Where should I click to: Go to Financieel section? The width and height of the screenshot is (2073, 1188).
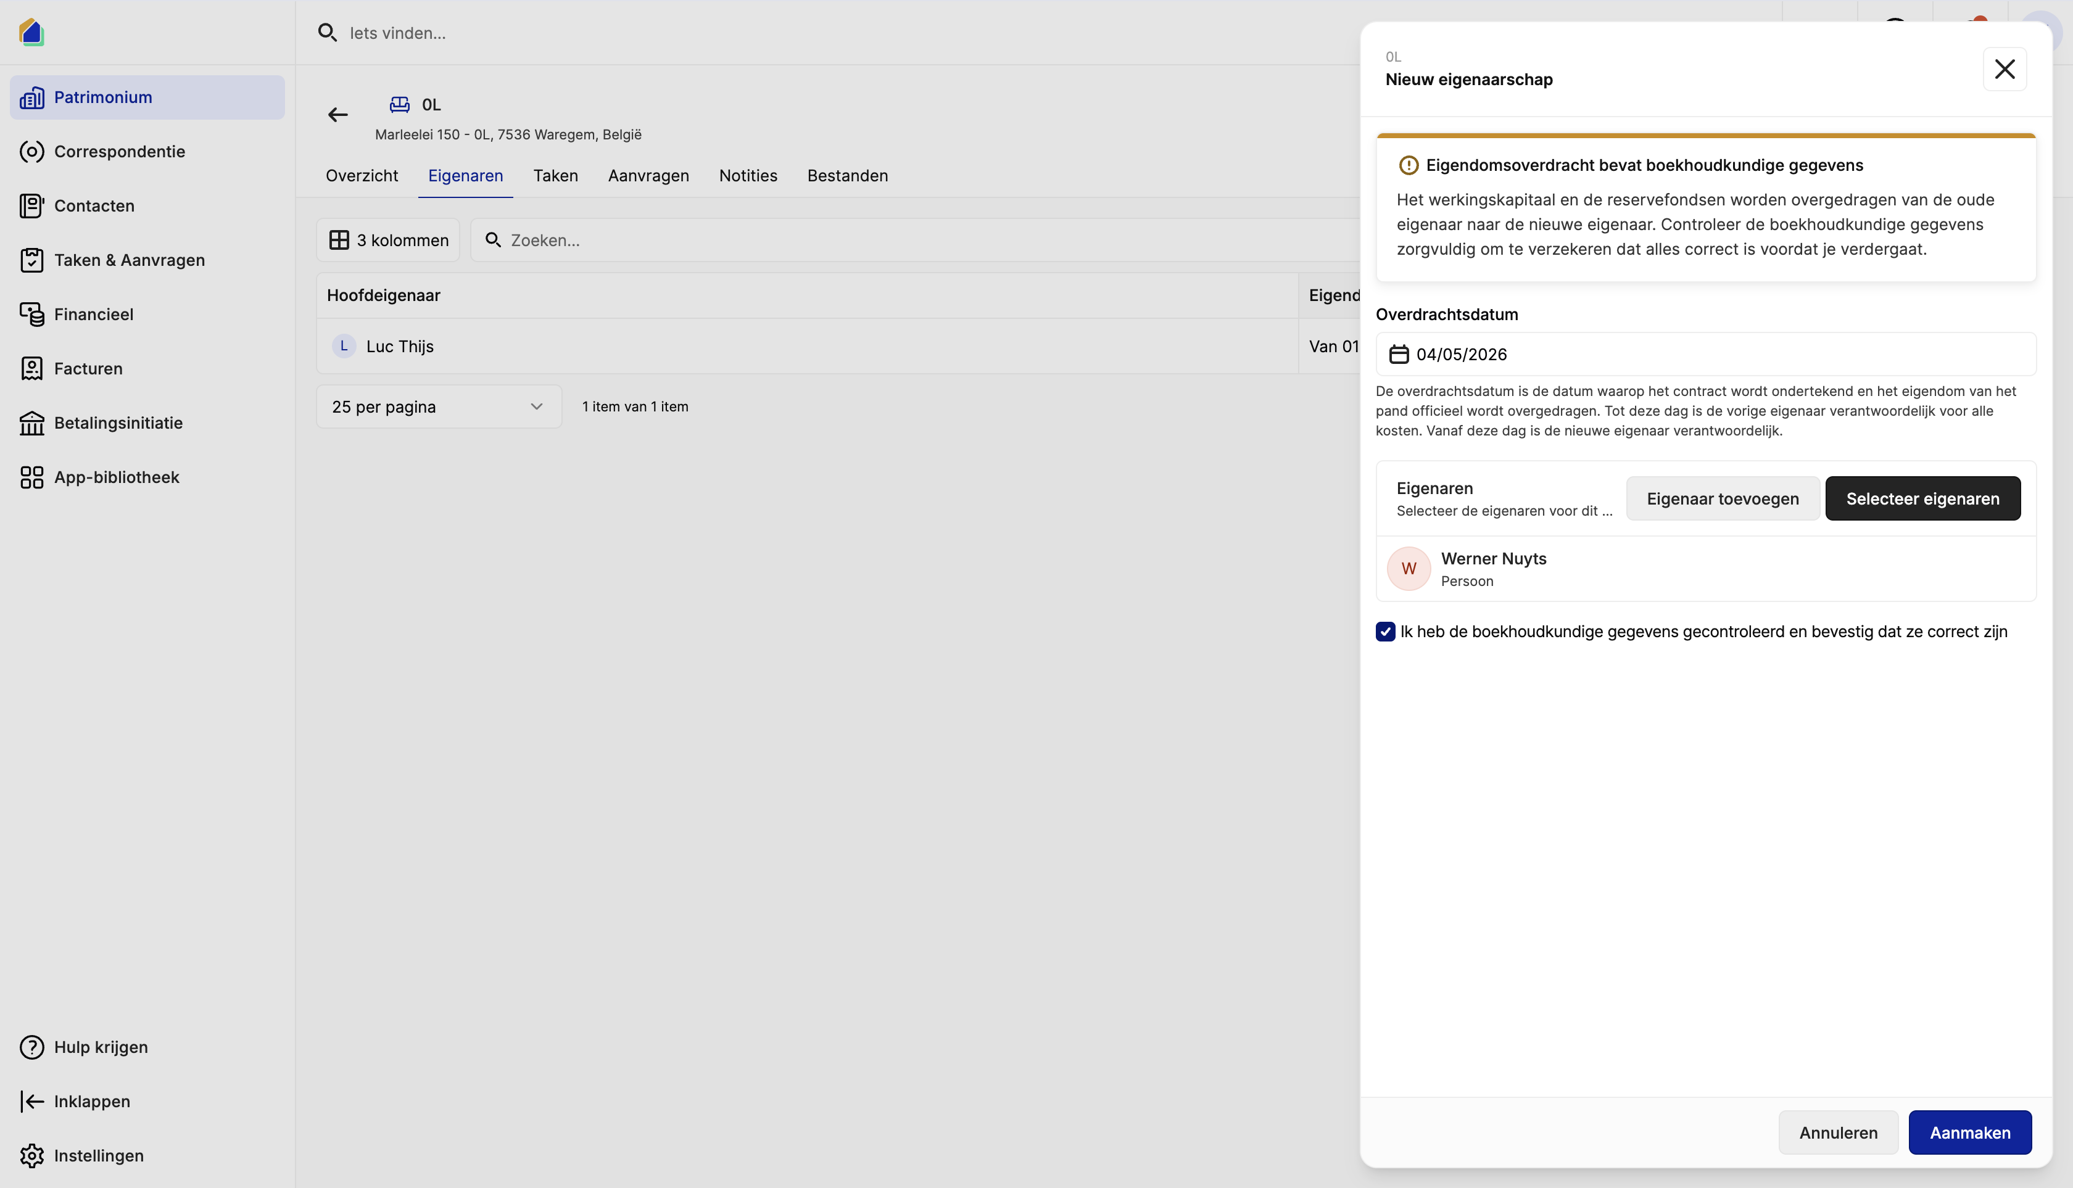[147, 314]
